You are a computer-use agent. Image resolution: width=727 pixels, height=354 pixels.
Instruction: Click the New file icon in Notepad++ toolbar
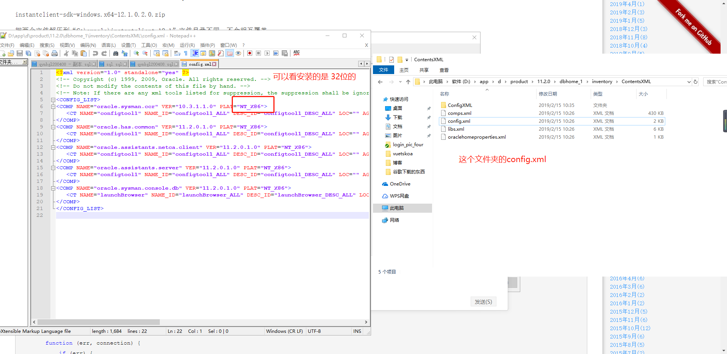tap(3, 53)
